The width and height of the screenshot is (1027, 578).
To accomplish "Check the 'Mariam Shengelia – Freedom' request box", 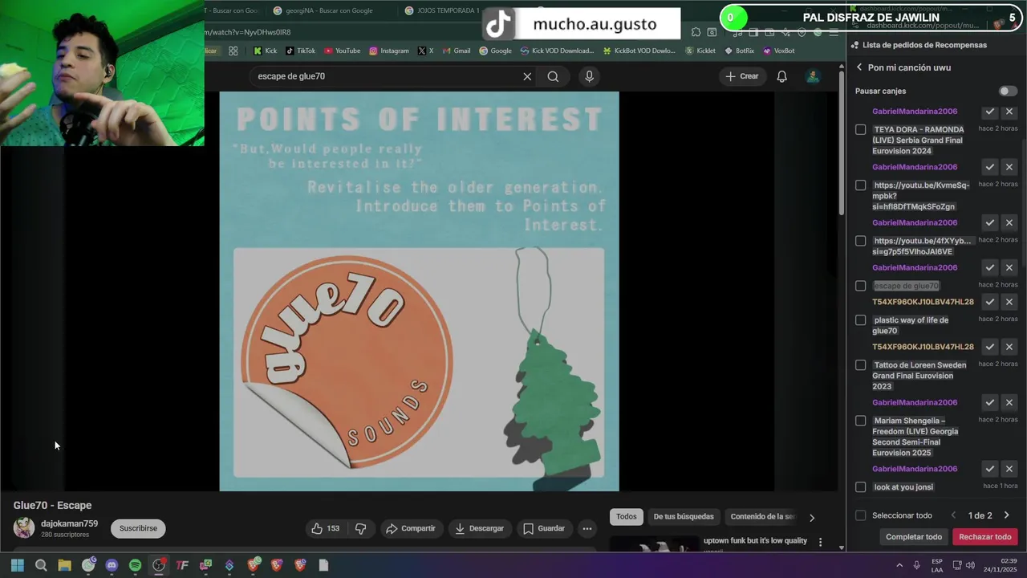I will [x=861, y=421].
